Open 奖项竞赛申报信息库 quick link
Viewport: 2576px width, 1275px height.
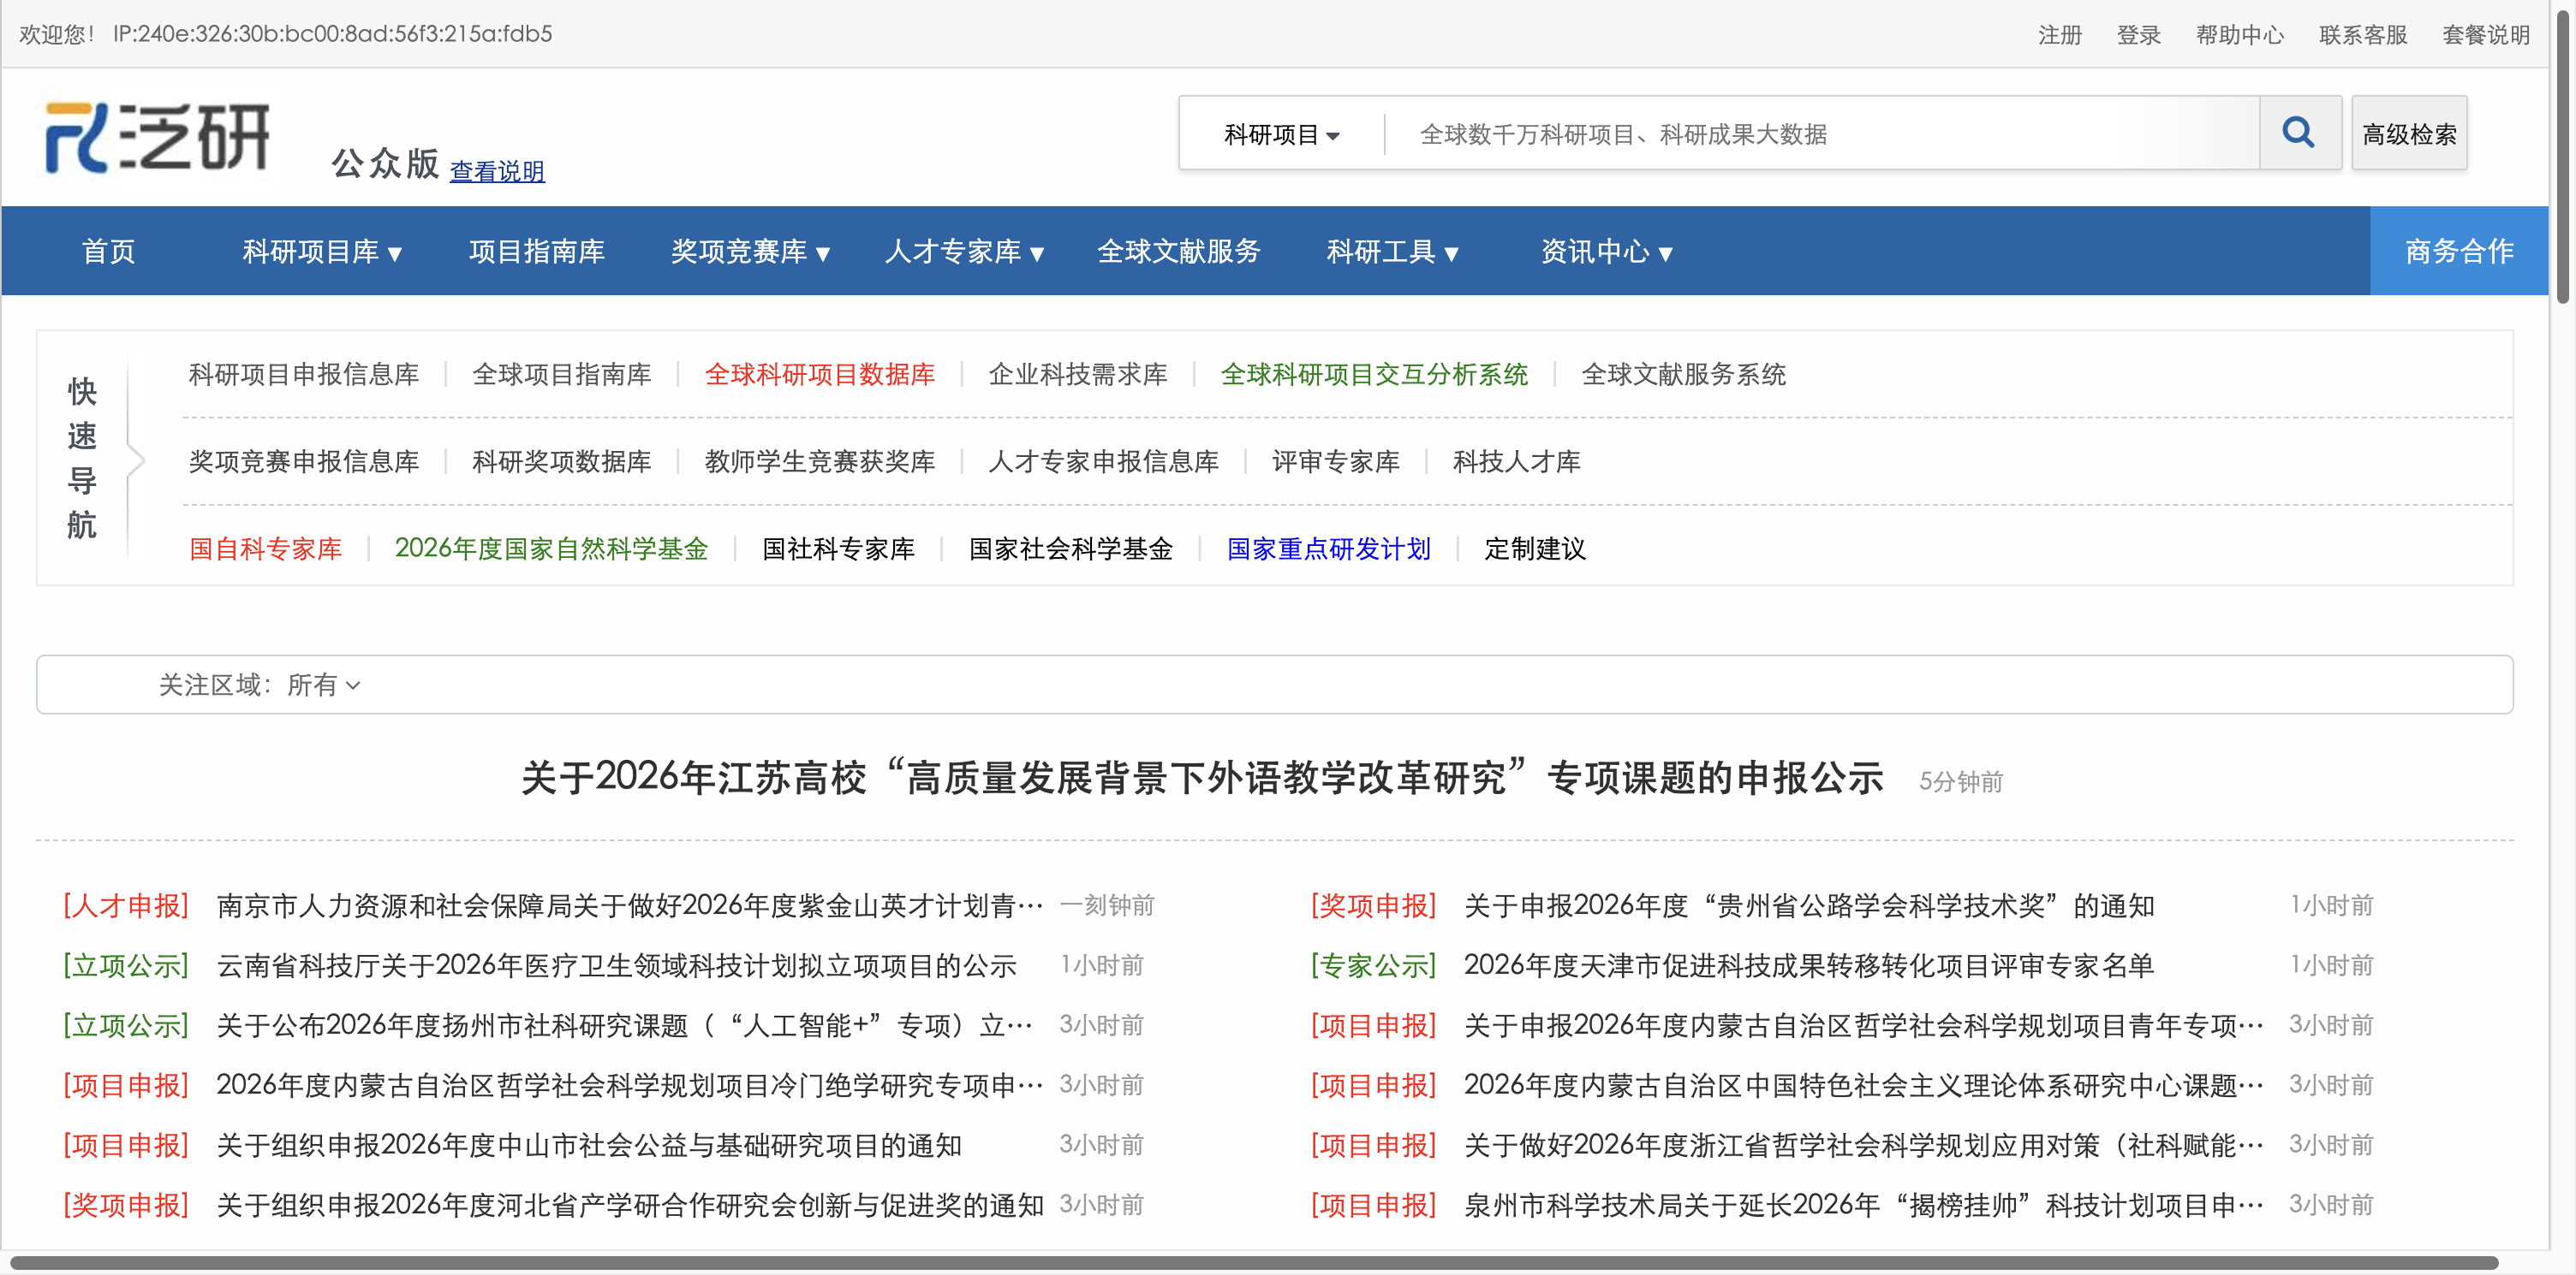point(304,460)
